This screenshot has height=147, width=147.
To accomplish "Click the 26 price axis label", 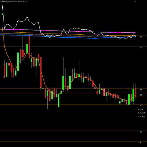I will tap(141, 47).
